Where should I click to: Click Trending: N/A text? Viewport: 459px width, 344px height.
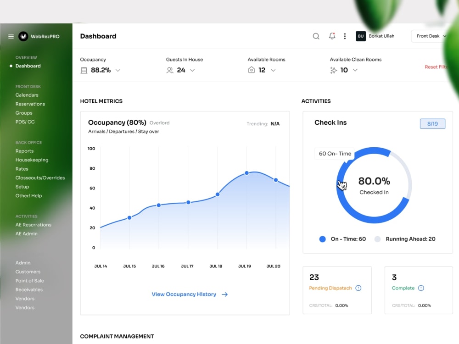pyautogui.click(x=263, y=124)
